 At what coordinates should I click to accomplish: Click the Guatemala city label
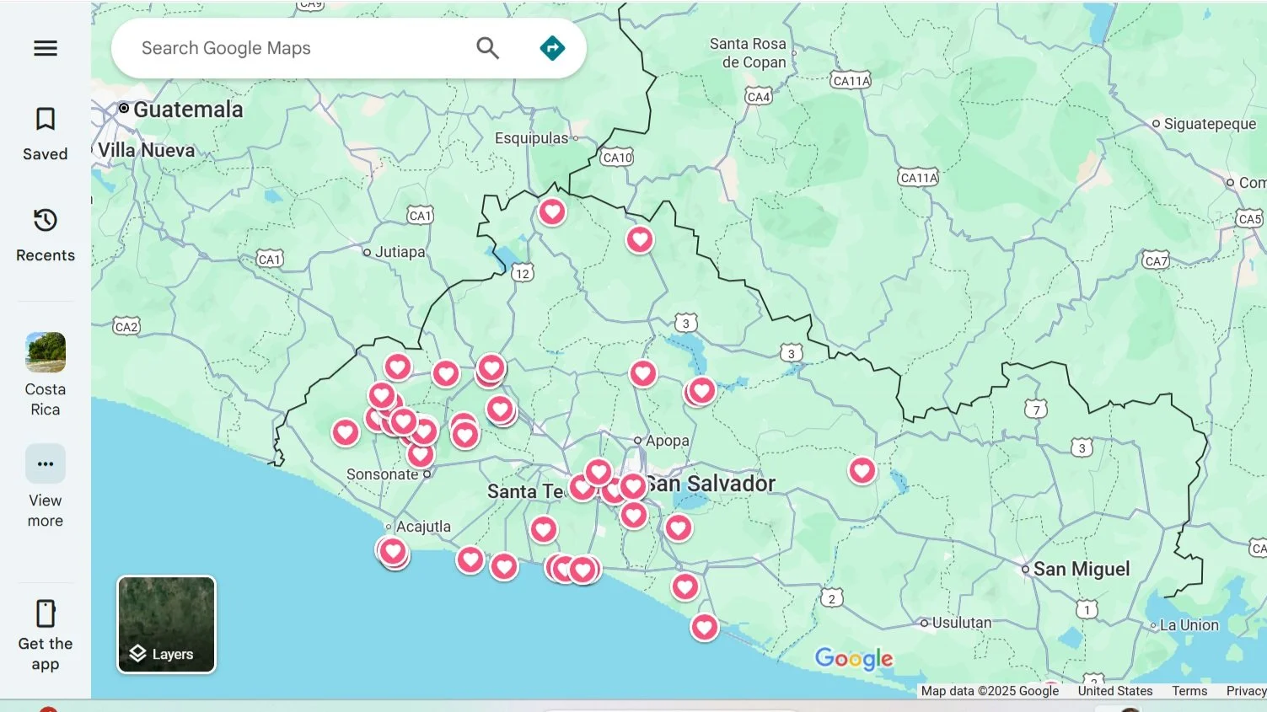(188, 110)
